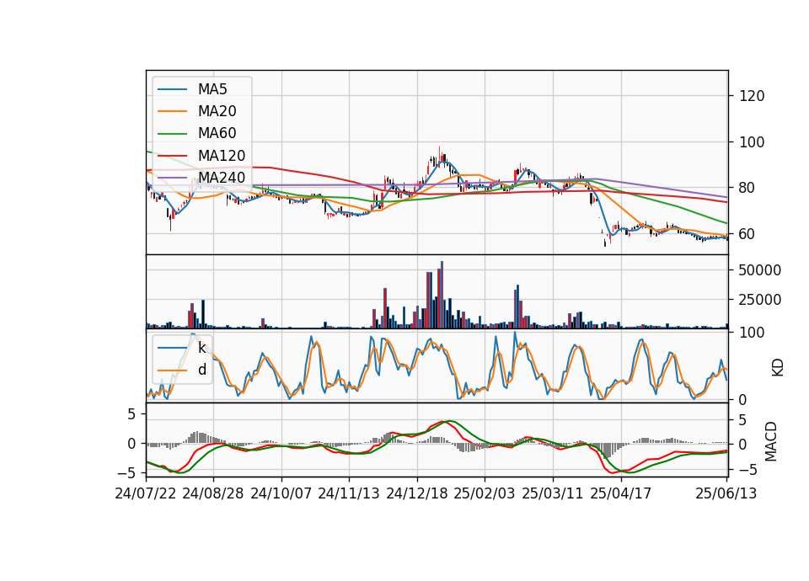Click the MA20 legend label
This screenshot has height=581, width=809.
217,111
